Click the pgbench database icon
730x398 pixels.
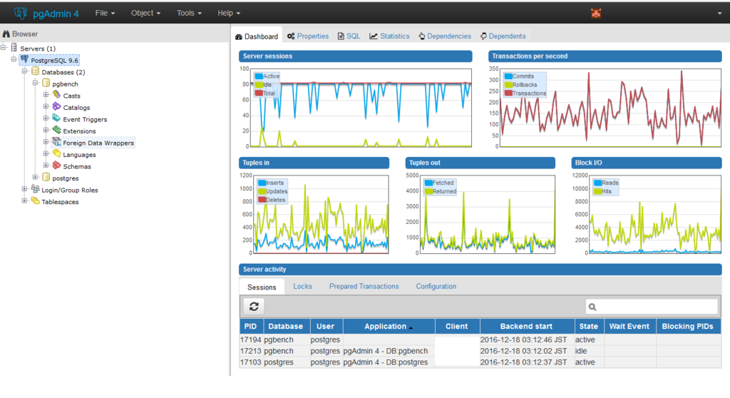click(x=46, y=83)
